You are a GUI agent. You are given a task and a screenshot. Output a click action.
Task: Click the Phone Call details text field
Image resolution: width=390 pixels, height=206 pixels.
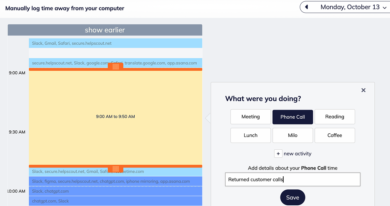pyautogui.click(x=292, y=180)
